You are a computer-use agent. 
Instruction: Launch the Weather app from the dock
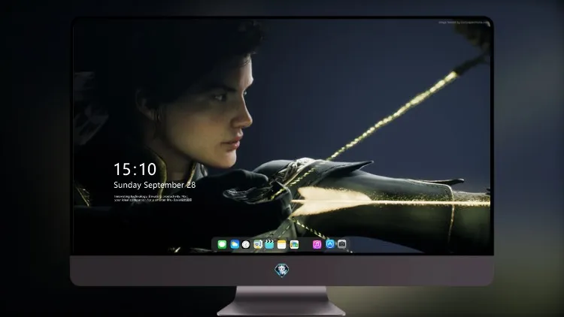click(x=235, y=244)
